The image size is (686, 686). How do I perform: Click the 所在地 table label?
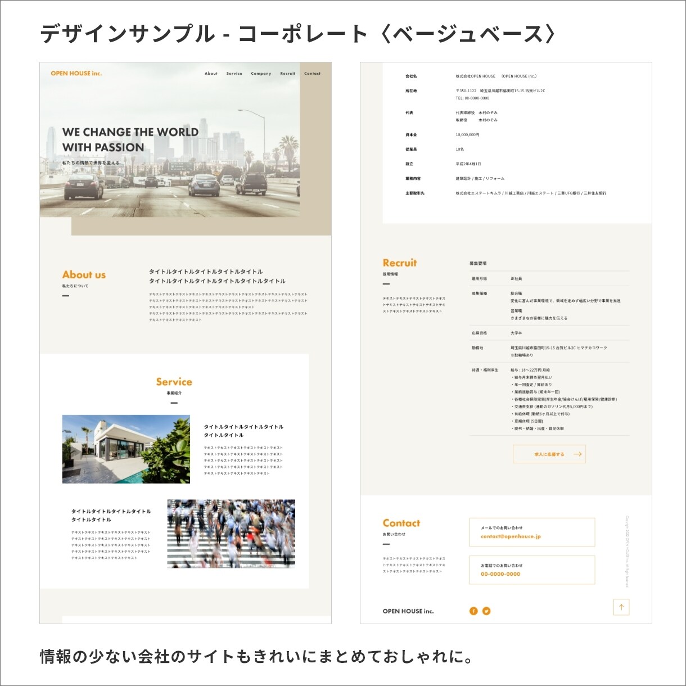click(411, 91)
